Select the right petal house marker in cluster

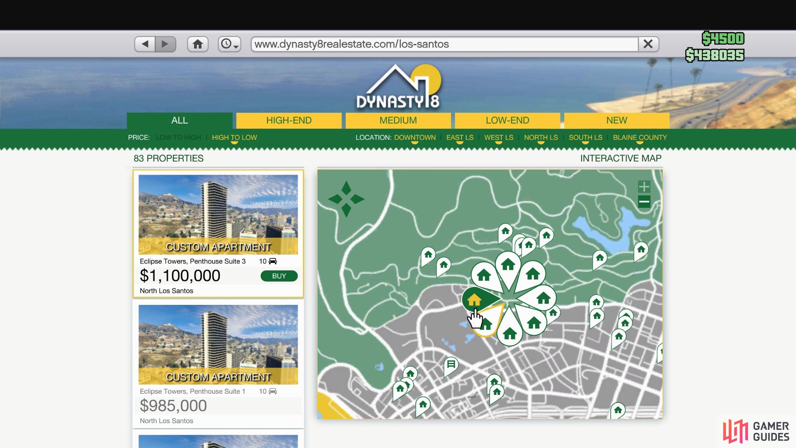coord(542,298)
